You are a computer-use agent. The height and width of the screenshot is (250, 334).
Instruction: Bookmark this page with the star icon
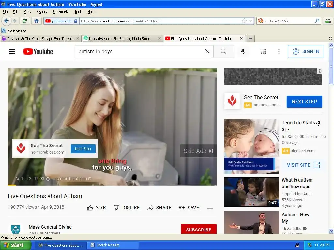tap(244, 21)
